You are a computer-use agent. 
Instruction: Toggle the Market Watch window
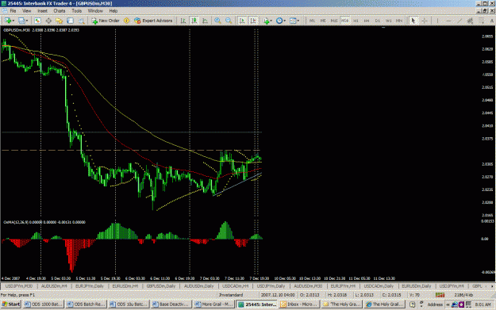coord(37,21)
